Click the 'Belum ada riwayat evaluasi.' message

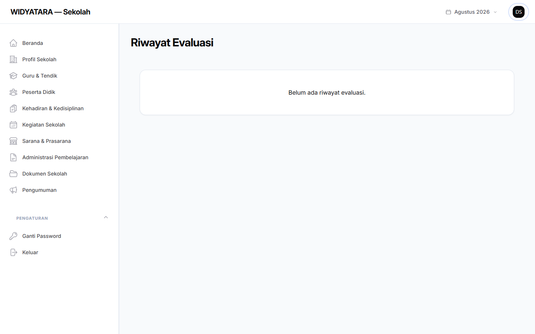327,92
